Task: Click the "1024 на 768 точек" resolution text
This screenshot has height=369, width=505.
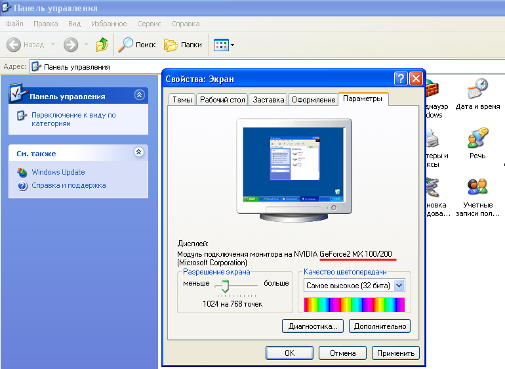Action: pyautogui.click(x=233, y=304)
